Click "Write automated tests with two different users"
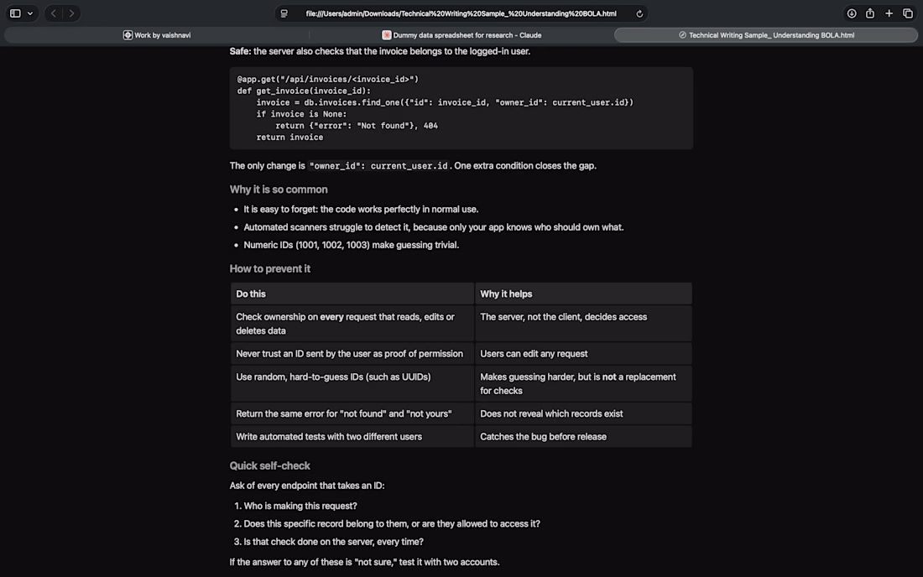 click(352, 436)
